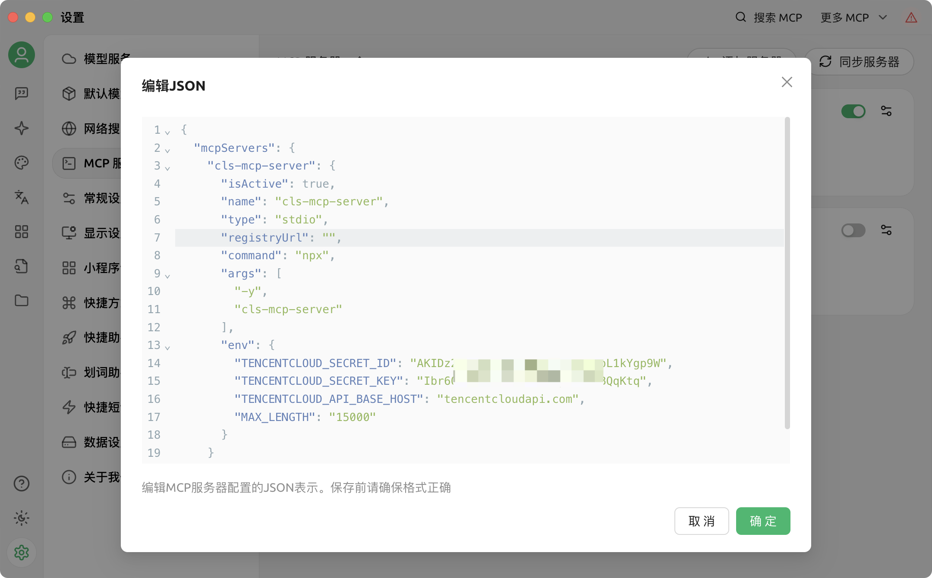Collapse the mcpServers block on line 2
932x578 pixels.
pyautogui.click(x=167, y=150)
